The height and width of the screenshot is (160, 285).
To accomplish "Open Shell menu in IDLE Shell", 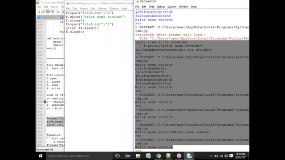I will 151,7.
